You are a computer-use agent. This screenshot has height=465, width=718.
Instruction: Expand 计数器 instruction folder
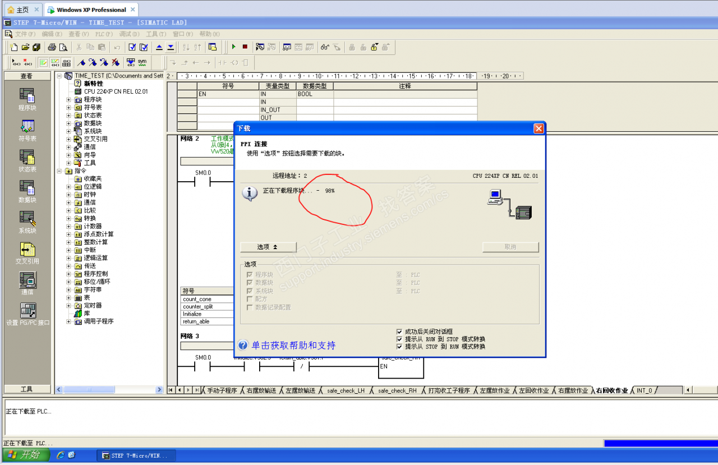[x=69, y=226]
